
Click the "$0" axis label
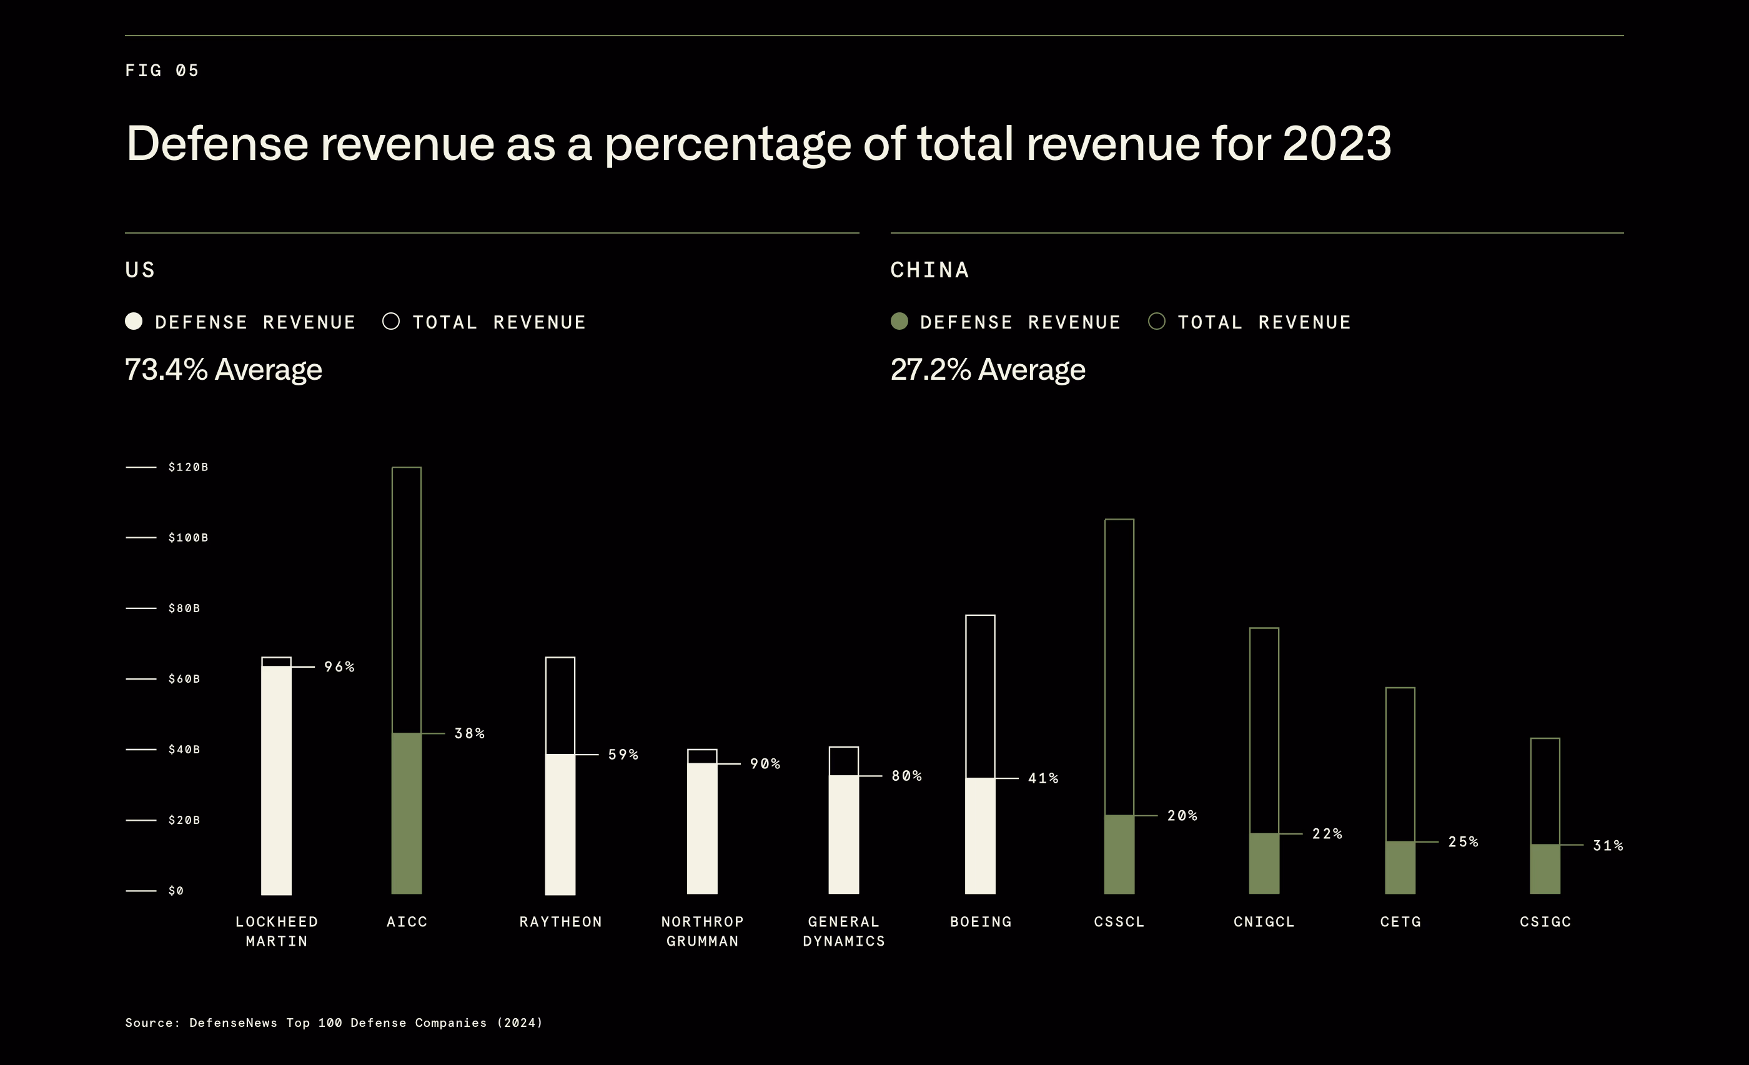click(176, 891)
